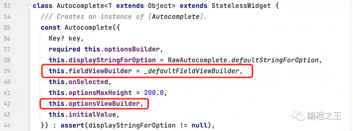
Task: Click initialValue on line 43
Action: click(92, 115)
